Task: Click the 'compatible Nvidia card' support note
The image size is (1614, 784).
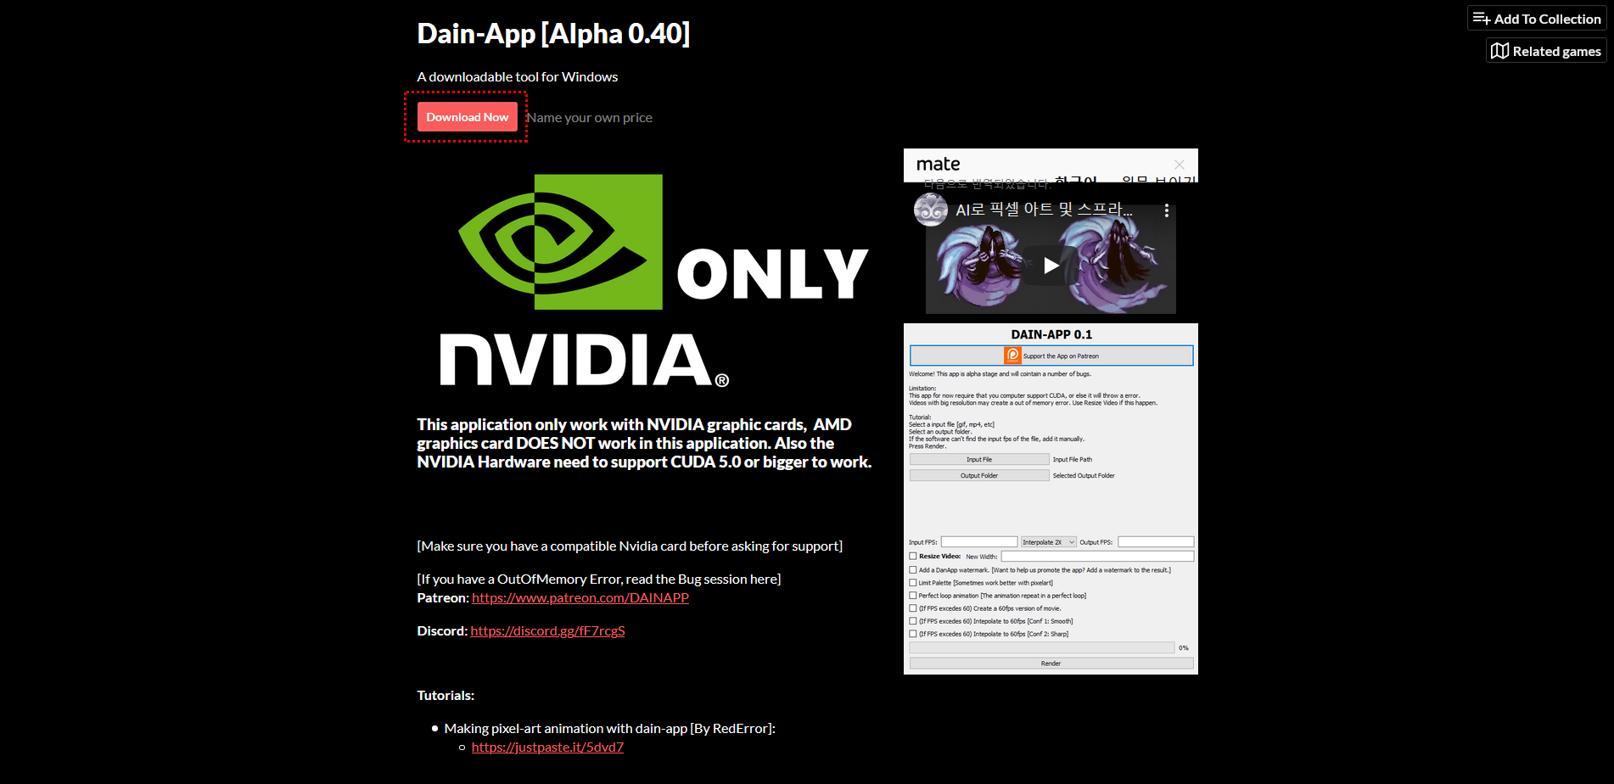Action: [630, 546]
